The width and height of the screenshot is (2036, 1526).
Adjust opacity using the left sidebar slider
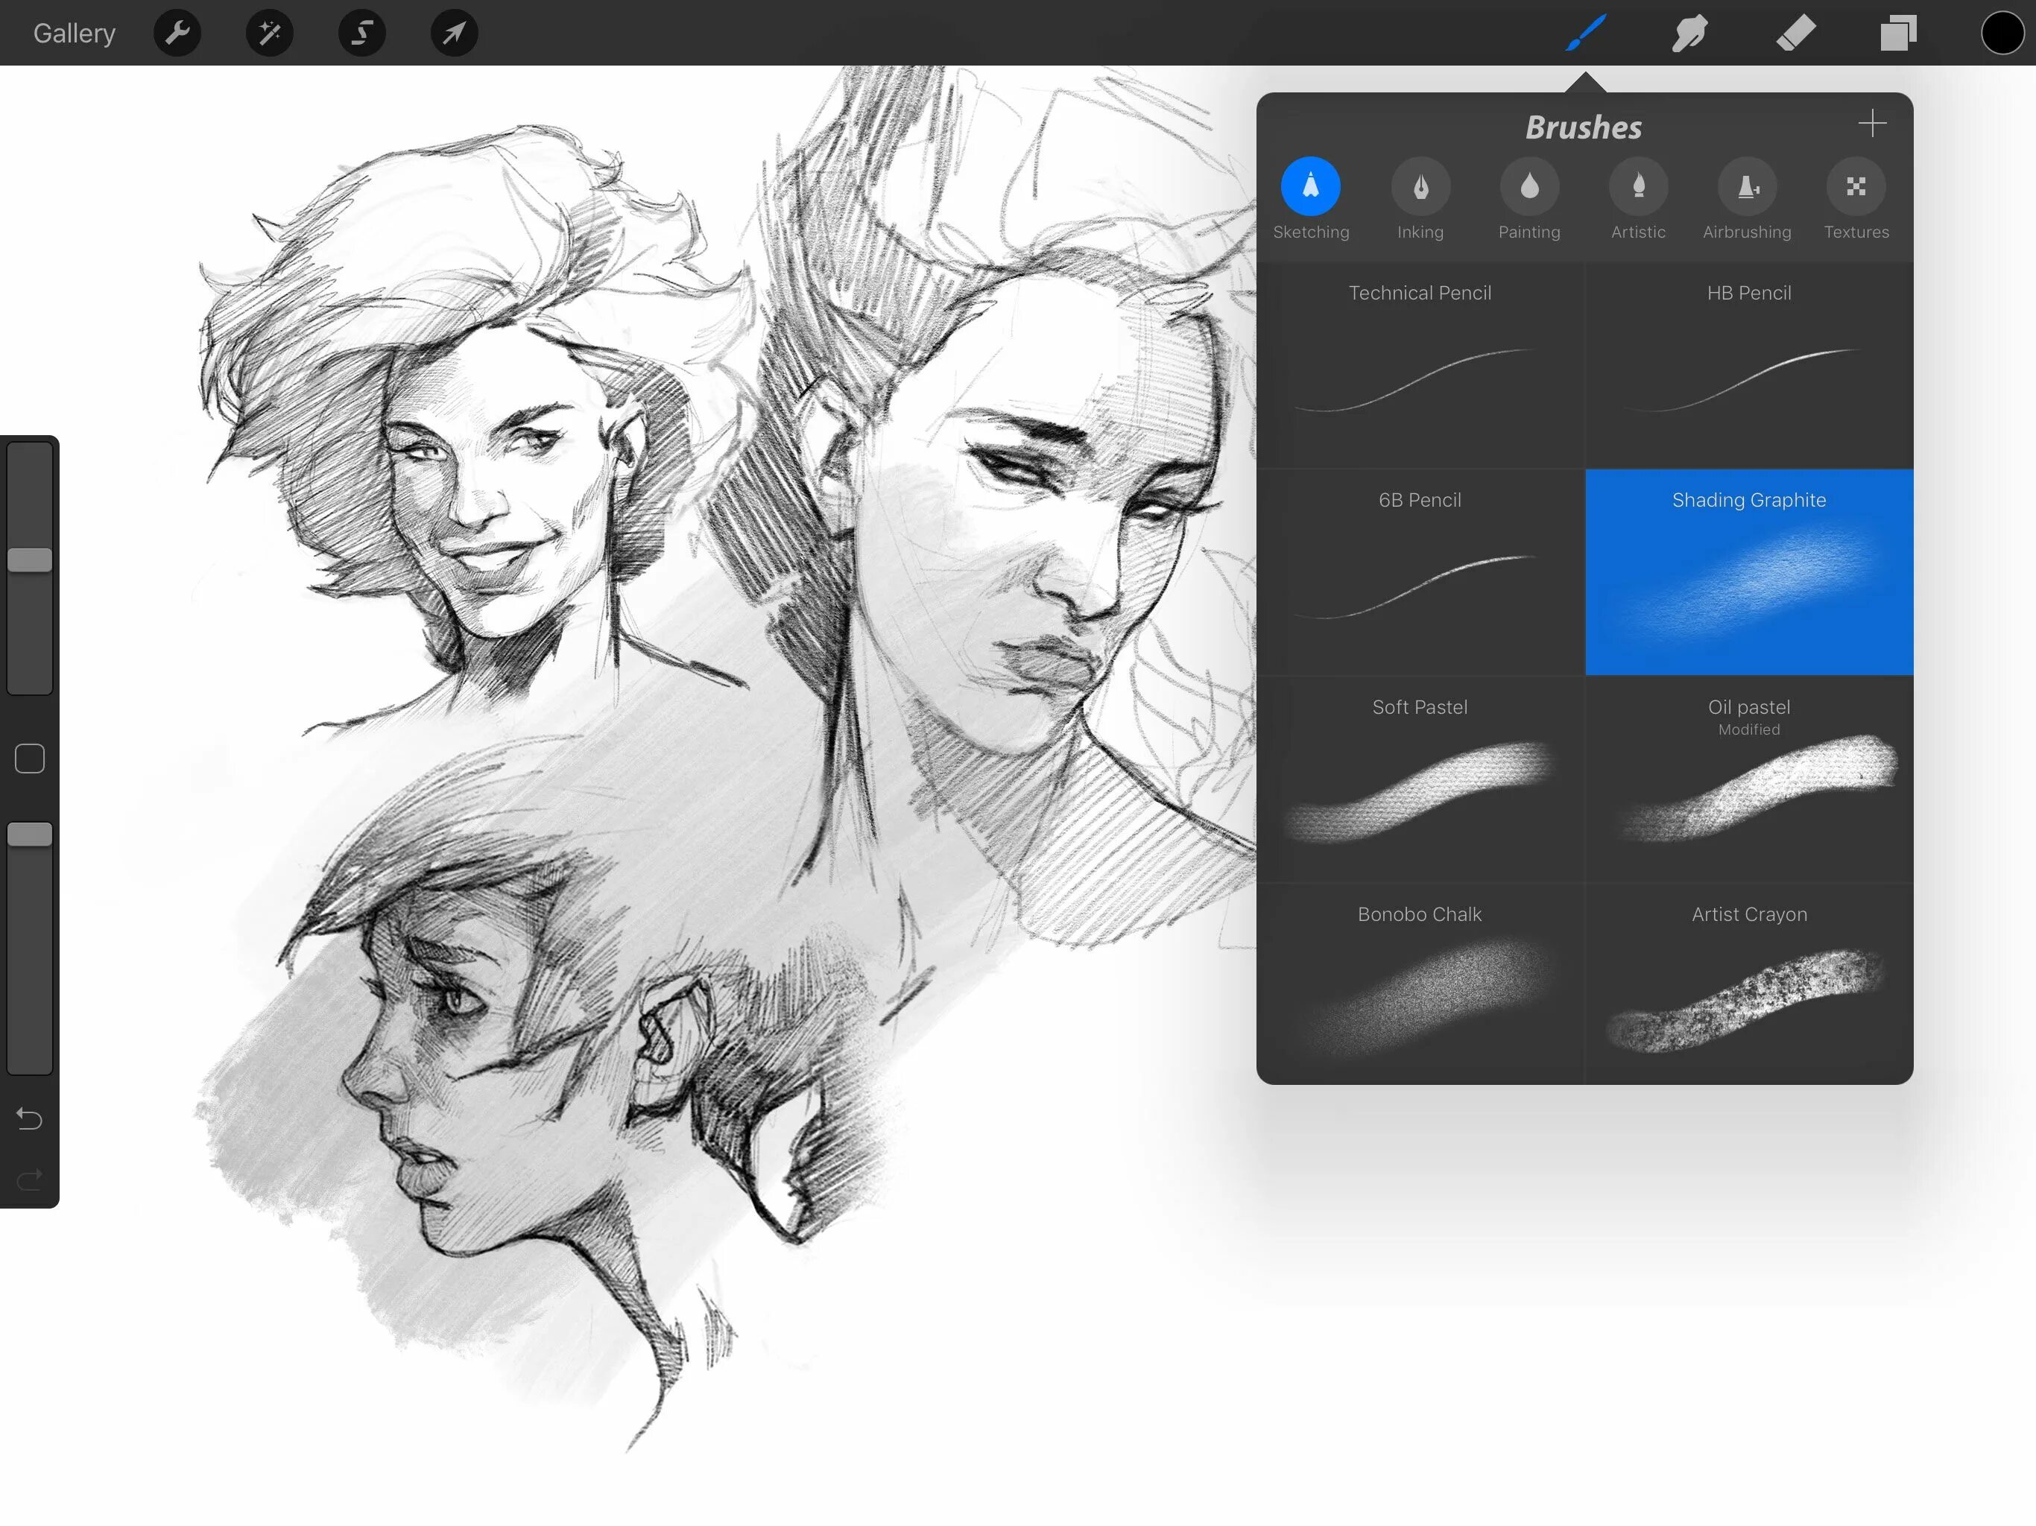31,832
